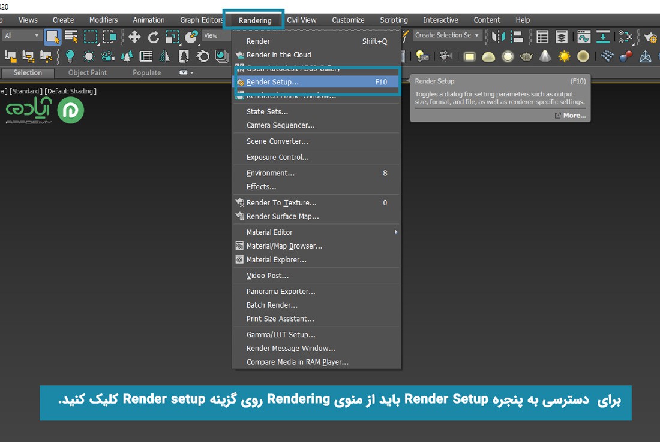Toggle the Layer Explorer
Image resolution: width=660 pixels, height=442 pixels.
(562, 37)
